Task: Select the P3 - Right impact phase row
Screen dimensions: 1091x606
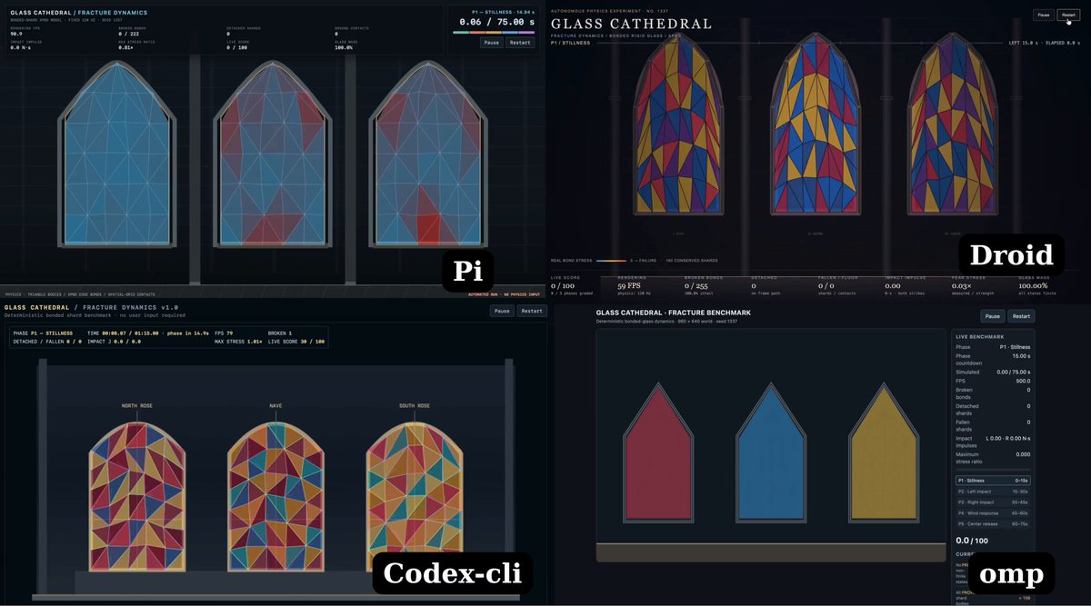Action: coord(992,502)
